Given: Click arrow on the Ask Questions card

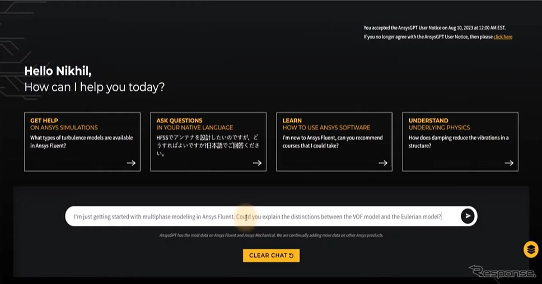Looking at the screenshot, I should click(x=257, y=163).
